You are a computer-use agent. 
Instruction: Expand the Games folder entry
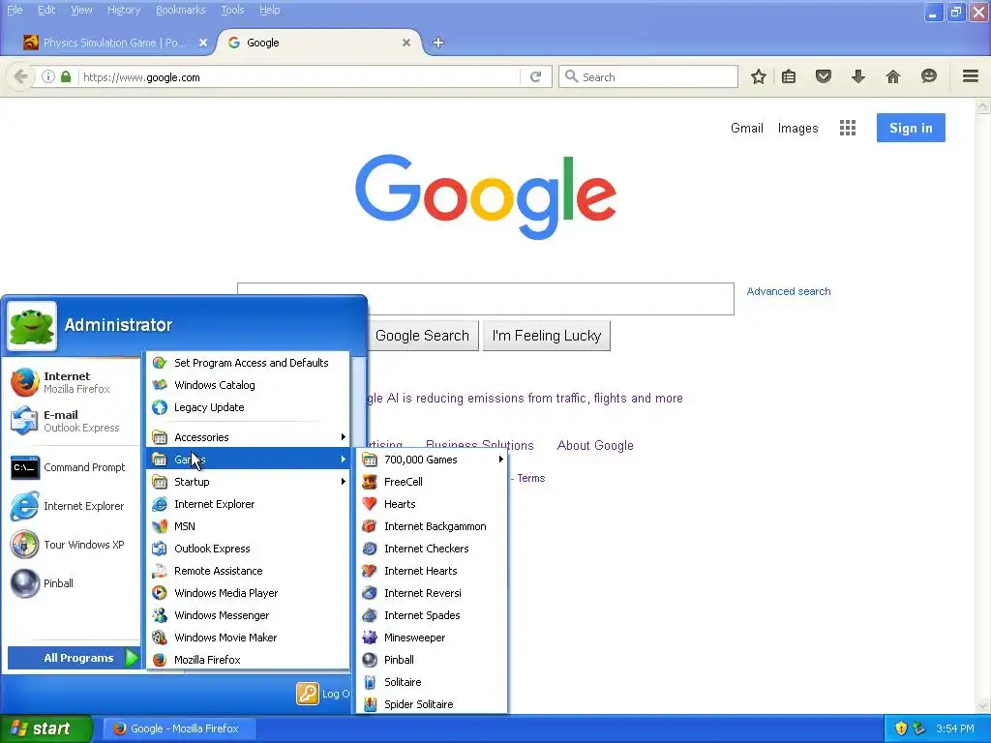tap(248, 460)
